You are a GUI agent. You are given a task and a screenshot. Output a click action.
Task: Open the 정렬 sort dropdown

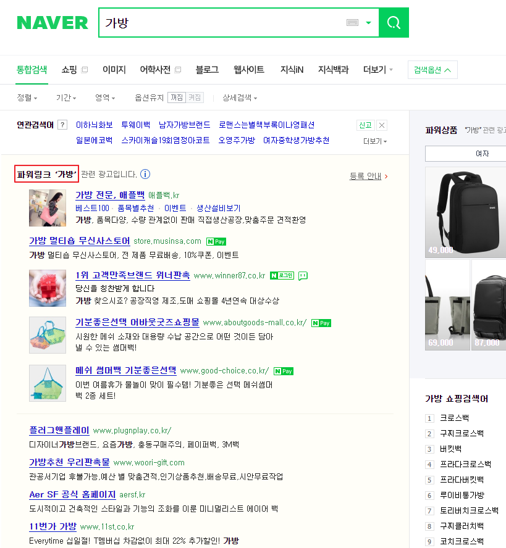click(x=27, y=98)
